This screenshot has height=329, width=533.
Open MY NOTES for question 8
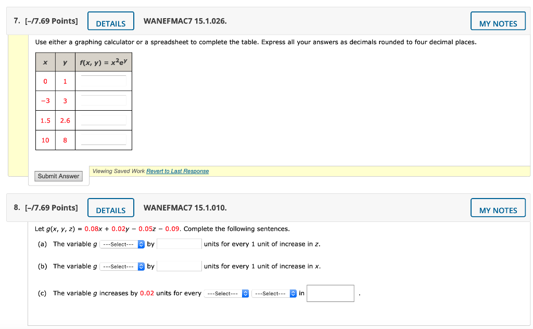point(498,207)
